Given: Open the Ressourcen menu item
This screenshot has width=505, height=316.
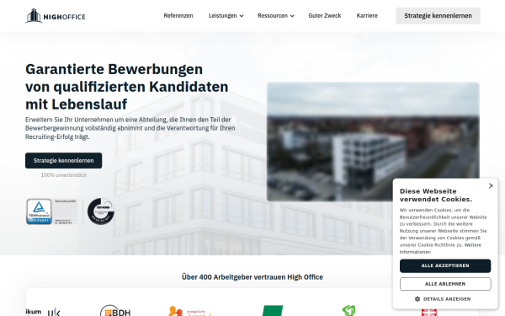Looking at the screenshot, I should pyautogui.click(x=273, y=15).
